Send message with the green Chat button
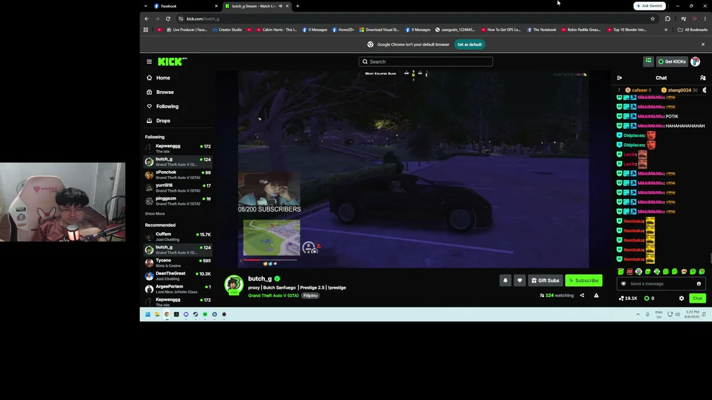Image resolution: width=712 pixels, height=400 pixels. (698, 298)
